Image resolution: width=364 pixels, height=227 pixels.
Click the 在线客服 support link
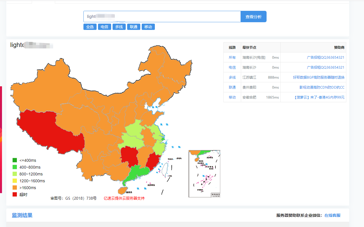click(332, 215)
